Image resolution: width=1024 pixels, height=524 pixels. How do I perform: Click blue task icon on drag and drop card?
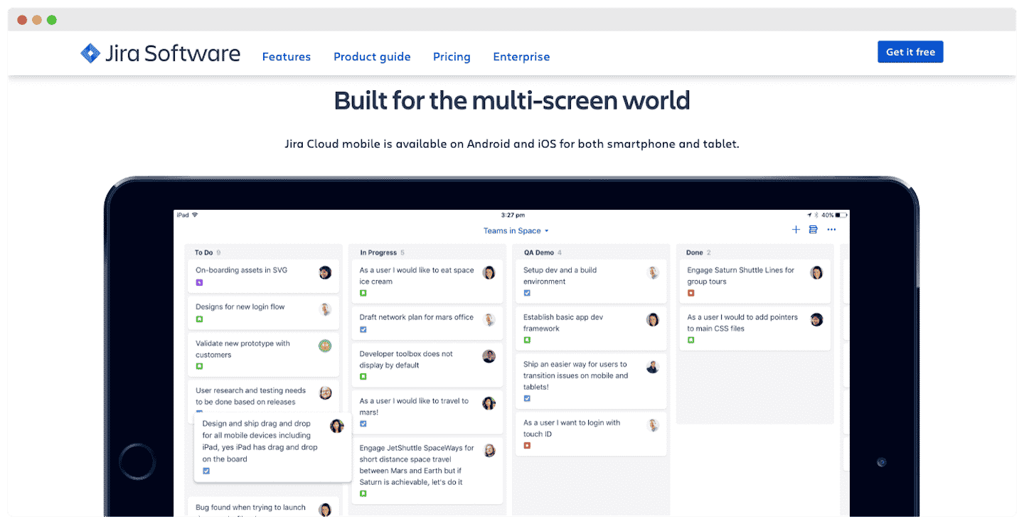click(x=206, y=471)
